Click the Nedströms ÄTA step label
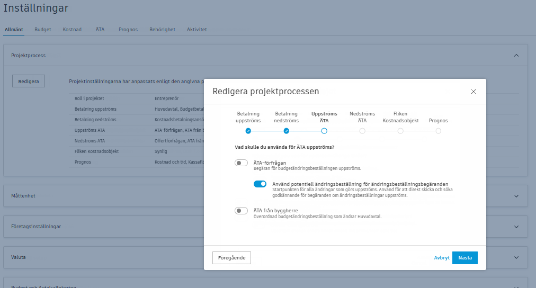 tap(362, 117)
